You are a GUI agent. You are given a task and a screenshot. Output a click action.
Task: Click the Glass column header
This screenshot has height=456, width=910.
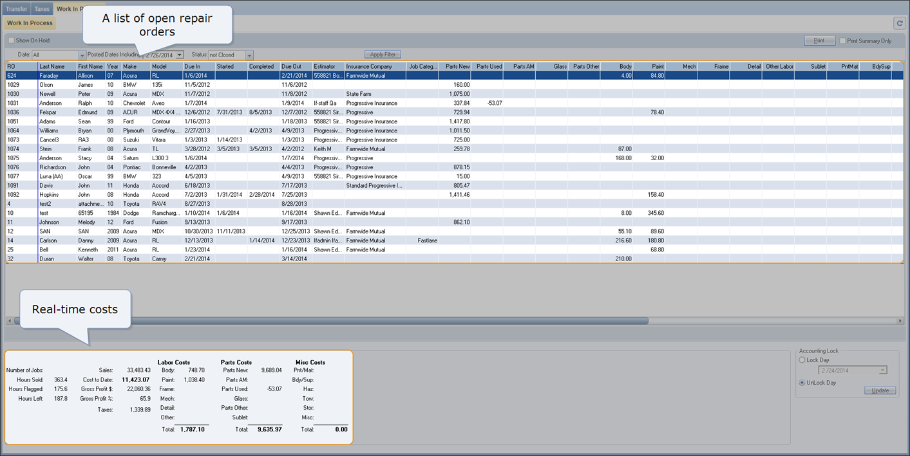click(552, 66)
